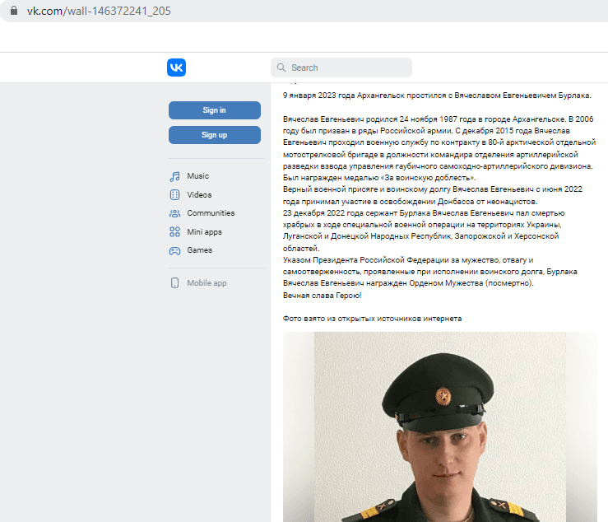This screenshot has height=522, width=608.
Task: Open the Mobile app link
Action: pos(207,283)
